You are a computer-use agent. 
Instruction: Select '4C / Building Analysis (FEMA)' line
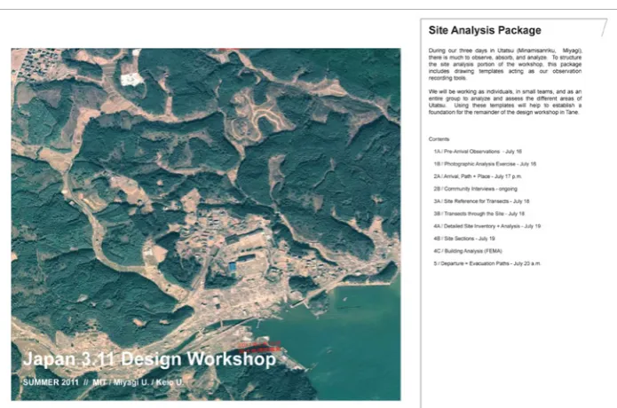(468, 251)
